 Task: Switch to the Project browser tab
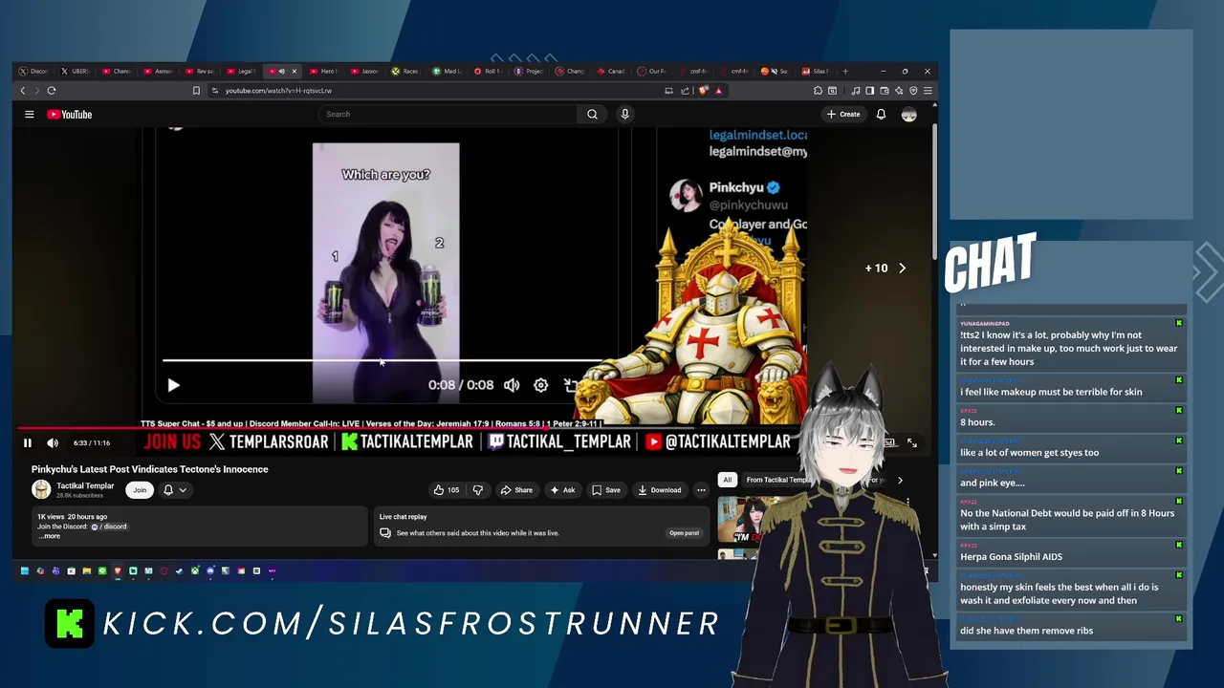click(529, 71)
